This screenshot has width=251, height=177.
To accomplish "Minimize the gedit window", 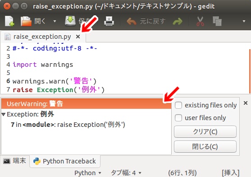I will coord(15,6).
